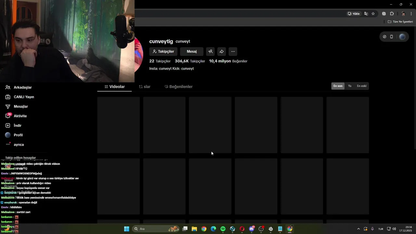The height and width of the screenshot is (234, 416).
Task: Click the cunveytig username heading
Action: [161, 41]
